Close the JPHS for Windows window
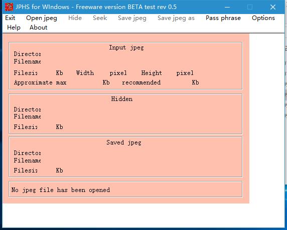Image resolution: width=287 pixels, height=230 pixels. click(x=273, y=7)
